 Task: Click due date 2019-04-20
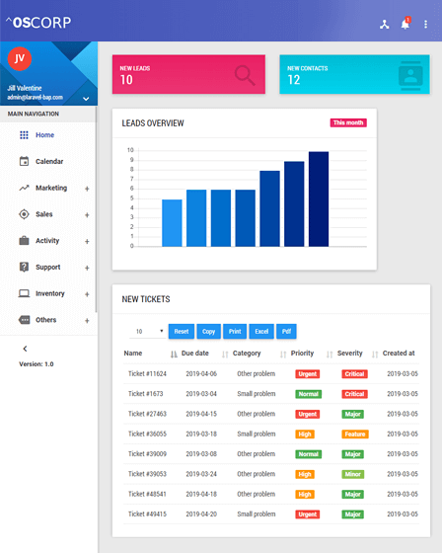pyautogui.click(x=201, y=514)
